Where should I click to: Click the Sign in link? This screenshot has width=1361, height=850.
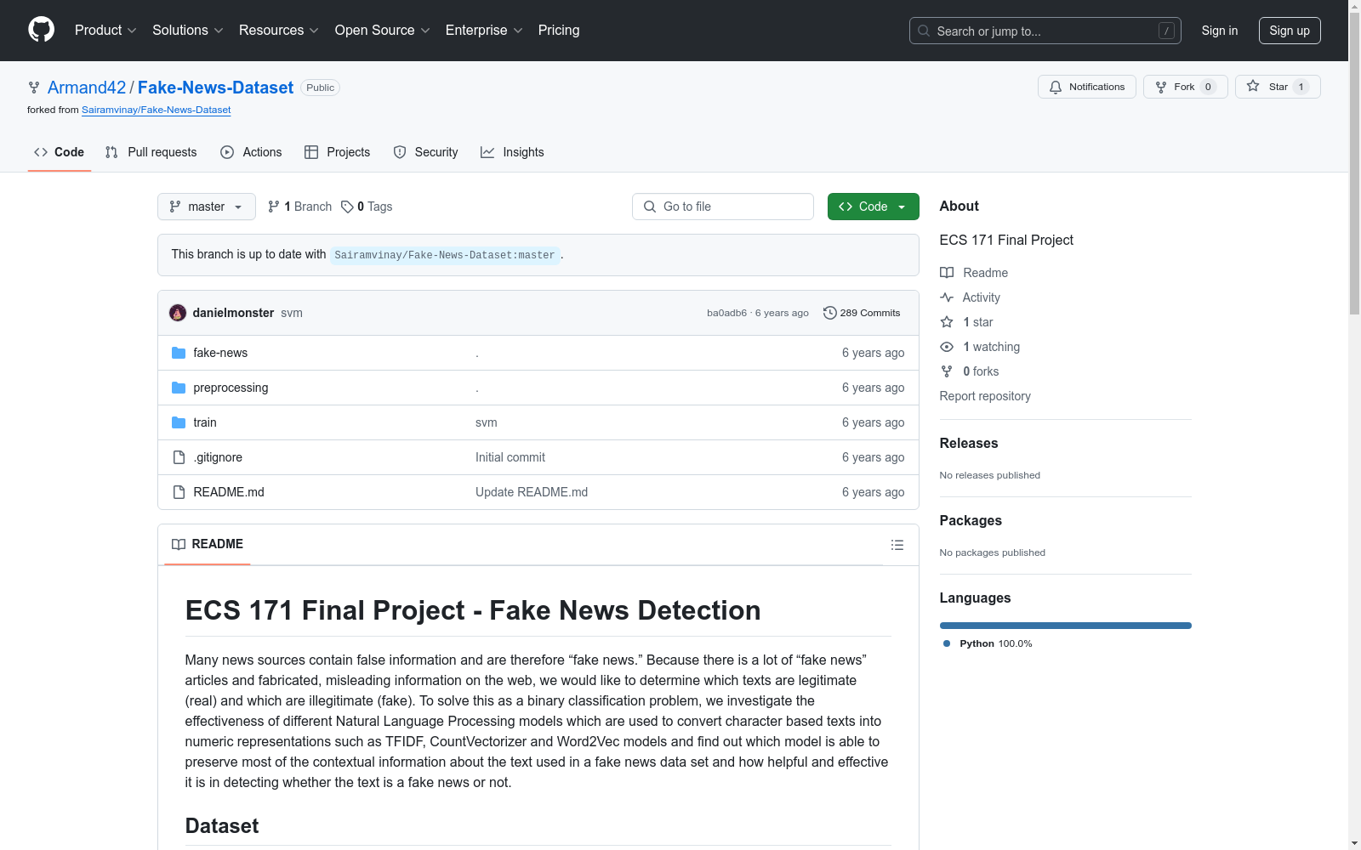pos(1220,31)
